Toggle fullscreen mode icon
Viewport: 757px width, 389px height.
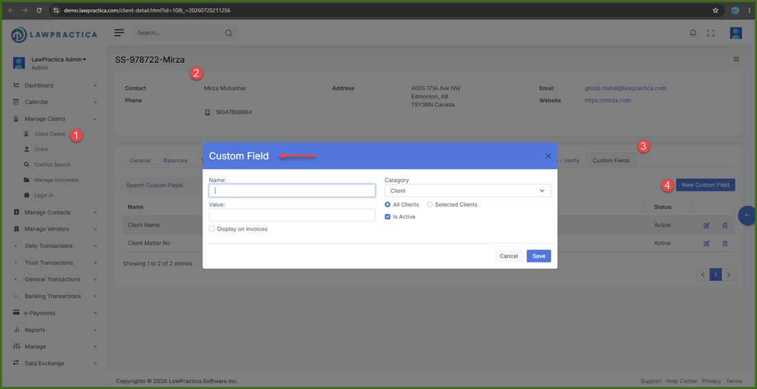click(x=710, y=33)
